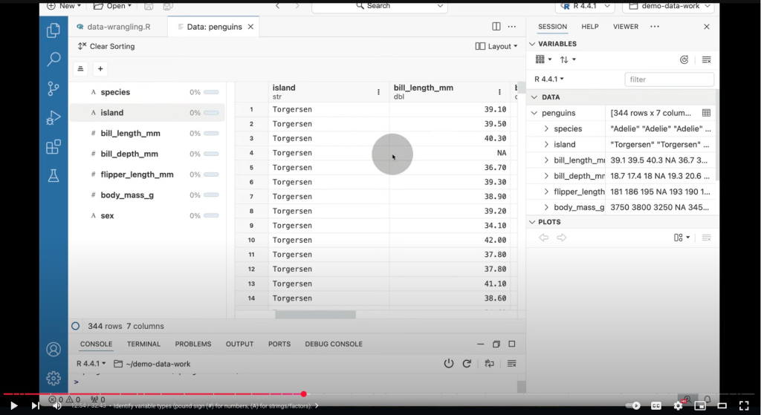This screenshot has width=761, height=415.
Task: Click the console power button
Action: (449, 364)
